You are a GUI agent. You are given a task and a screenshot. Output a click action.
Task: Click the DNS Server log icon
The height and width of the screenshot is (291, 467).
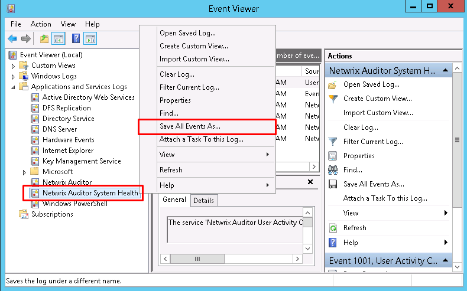coord(35,129)
